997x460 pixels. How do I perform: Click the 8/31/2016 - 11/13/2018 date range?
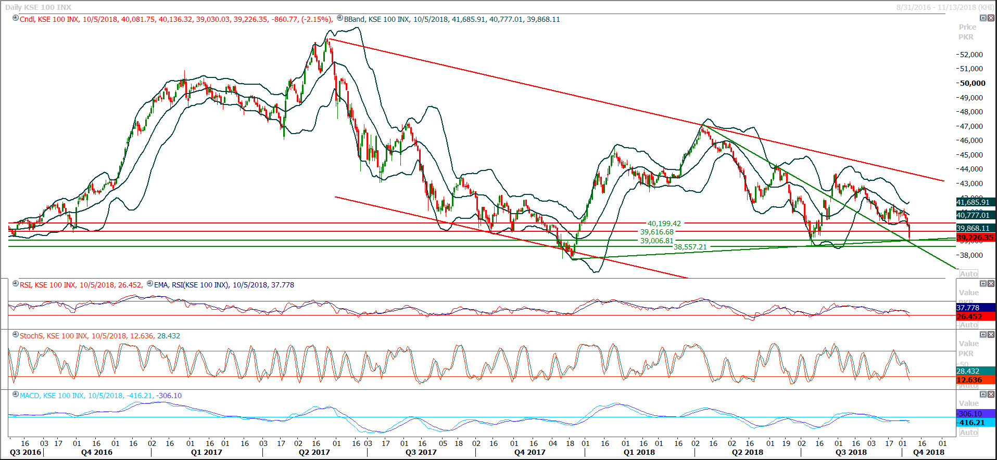pos(945,7)
